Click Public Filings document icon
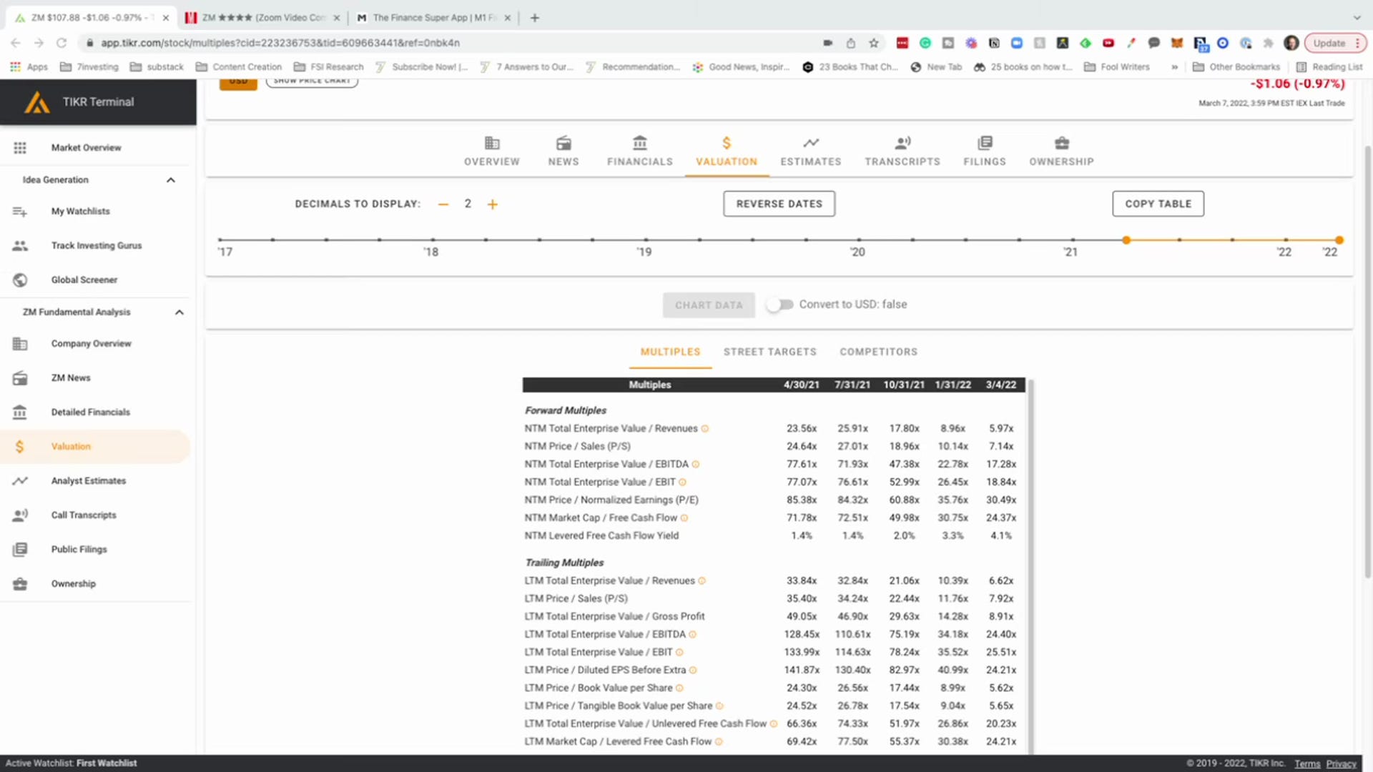This screenshot has width=1373, height=772. (x=20, y=550)
